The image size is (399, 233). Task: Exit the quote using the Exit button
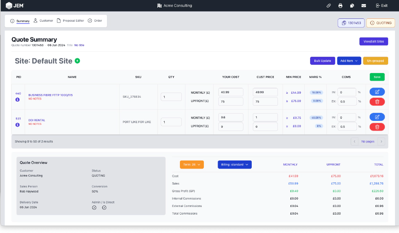[382, 5]
